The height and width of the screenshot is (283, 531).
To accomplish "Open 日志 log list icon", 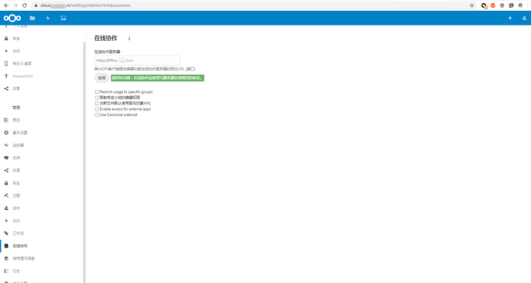I will 6,271.
